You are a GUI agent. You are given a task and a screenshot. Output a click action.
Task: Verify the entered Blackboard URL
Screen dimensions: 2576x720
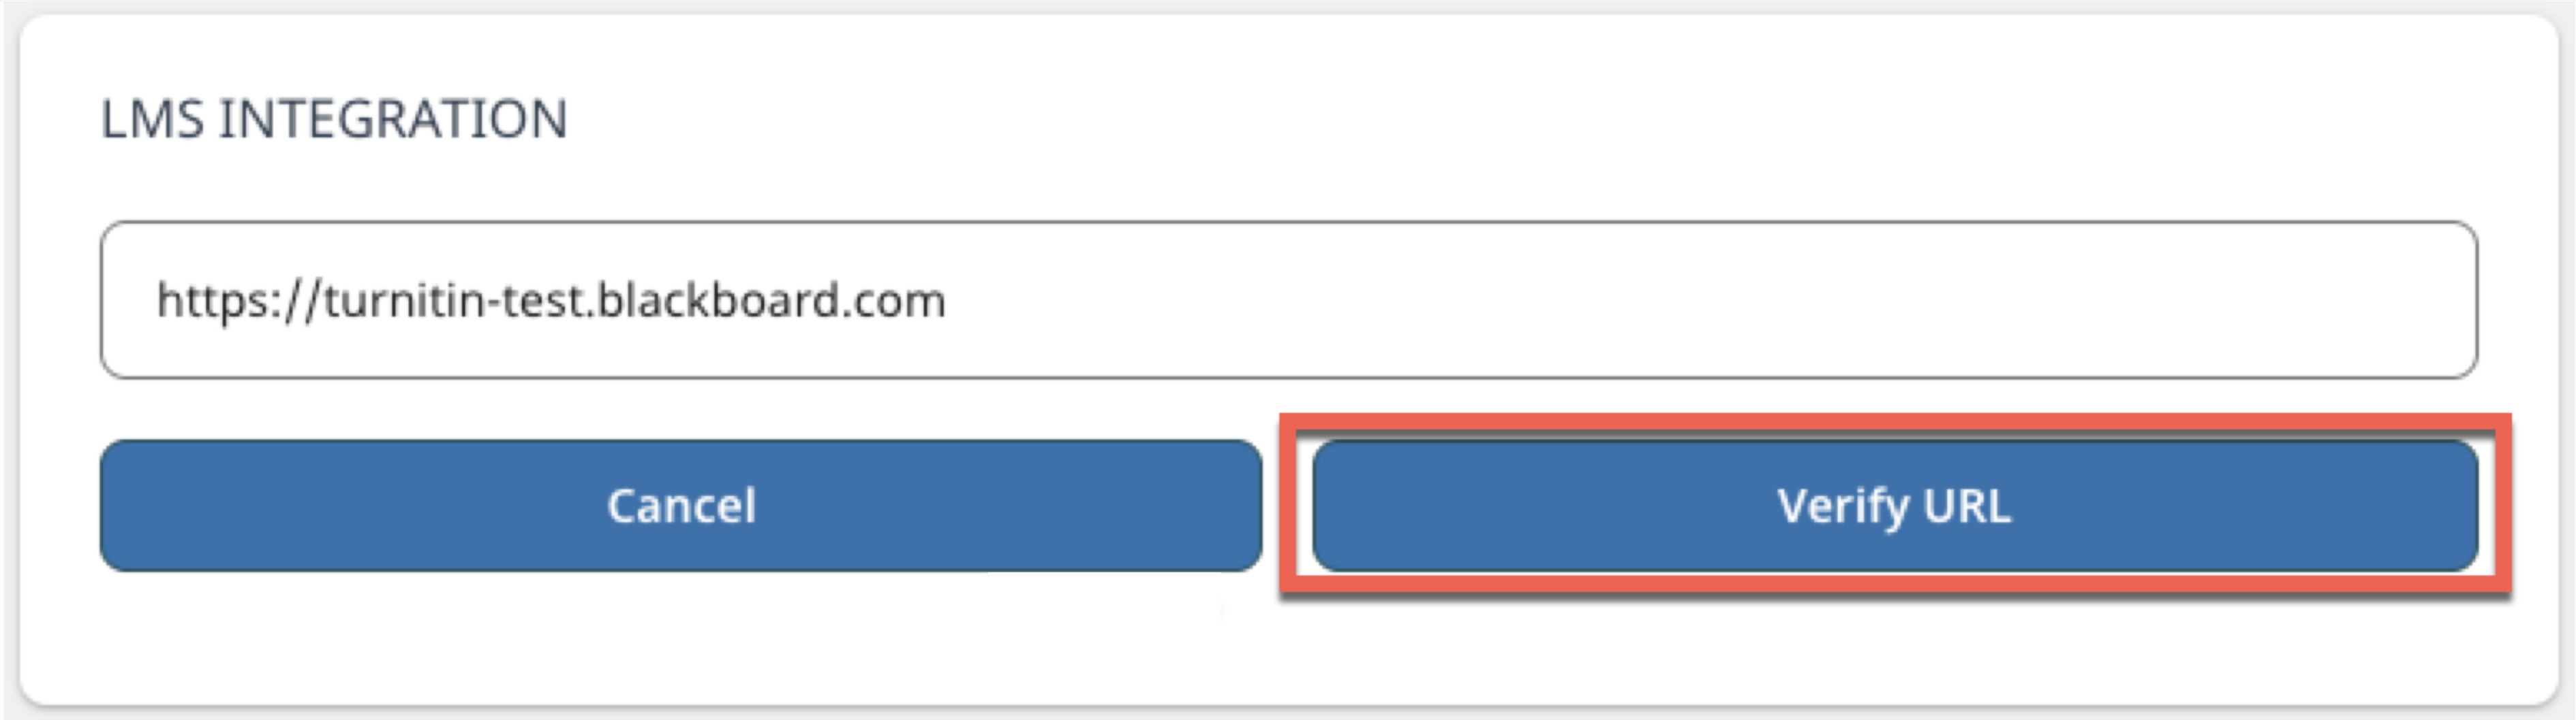click(x=1894, y=506)
